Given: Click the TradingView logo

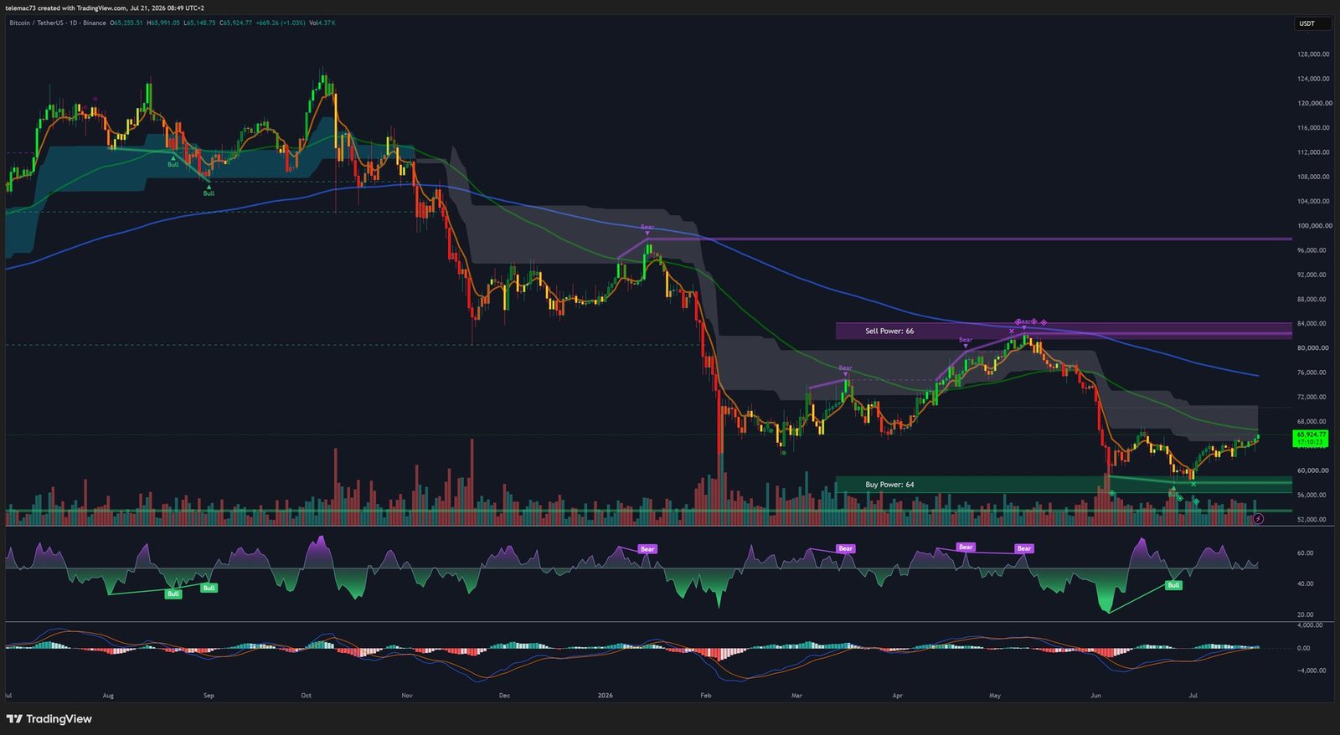Looking at the screenshot, I should point(49,719).
